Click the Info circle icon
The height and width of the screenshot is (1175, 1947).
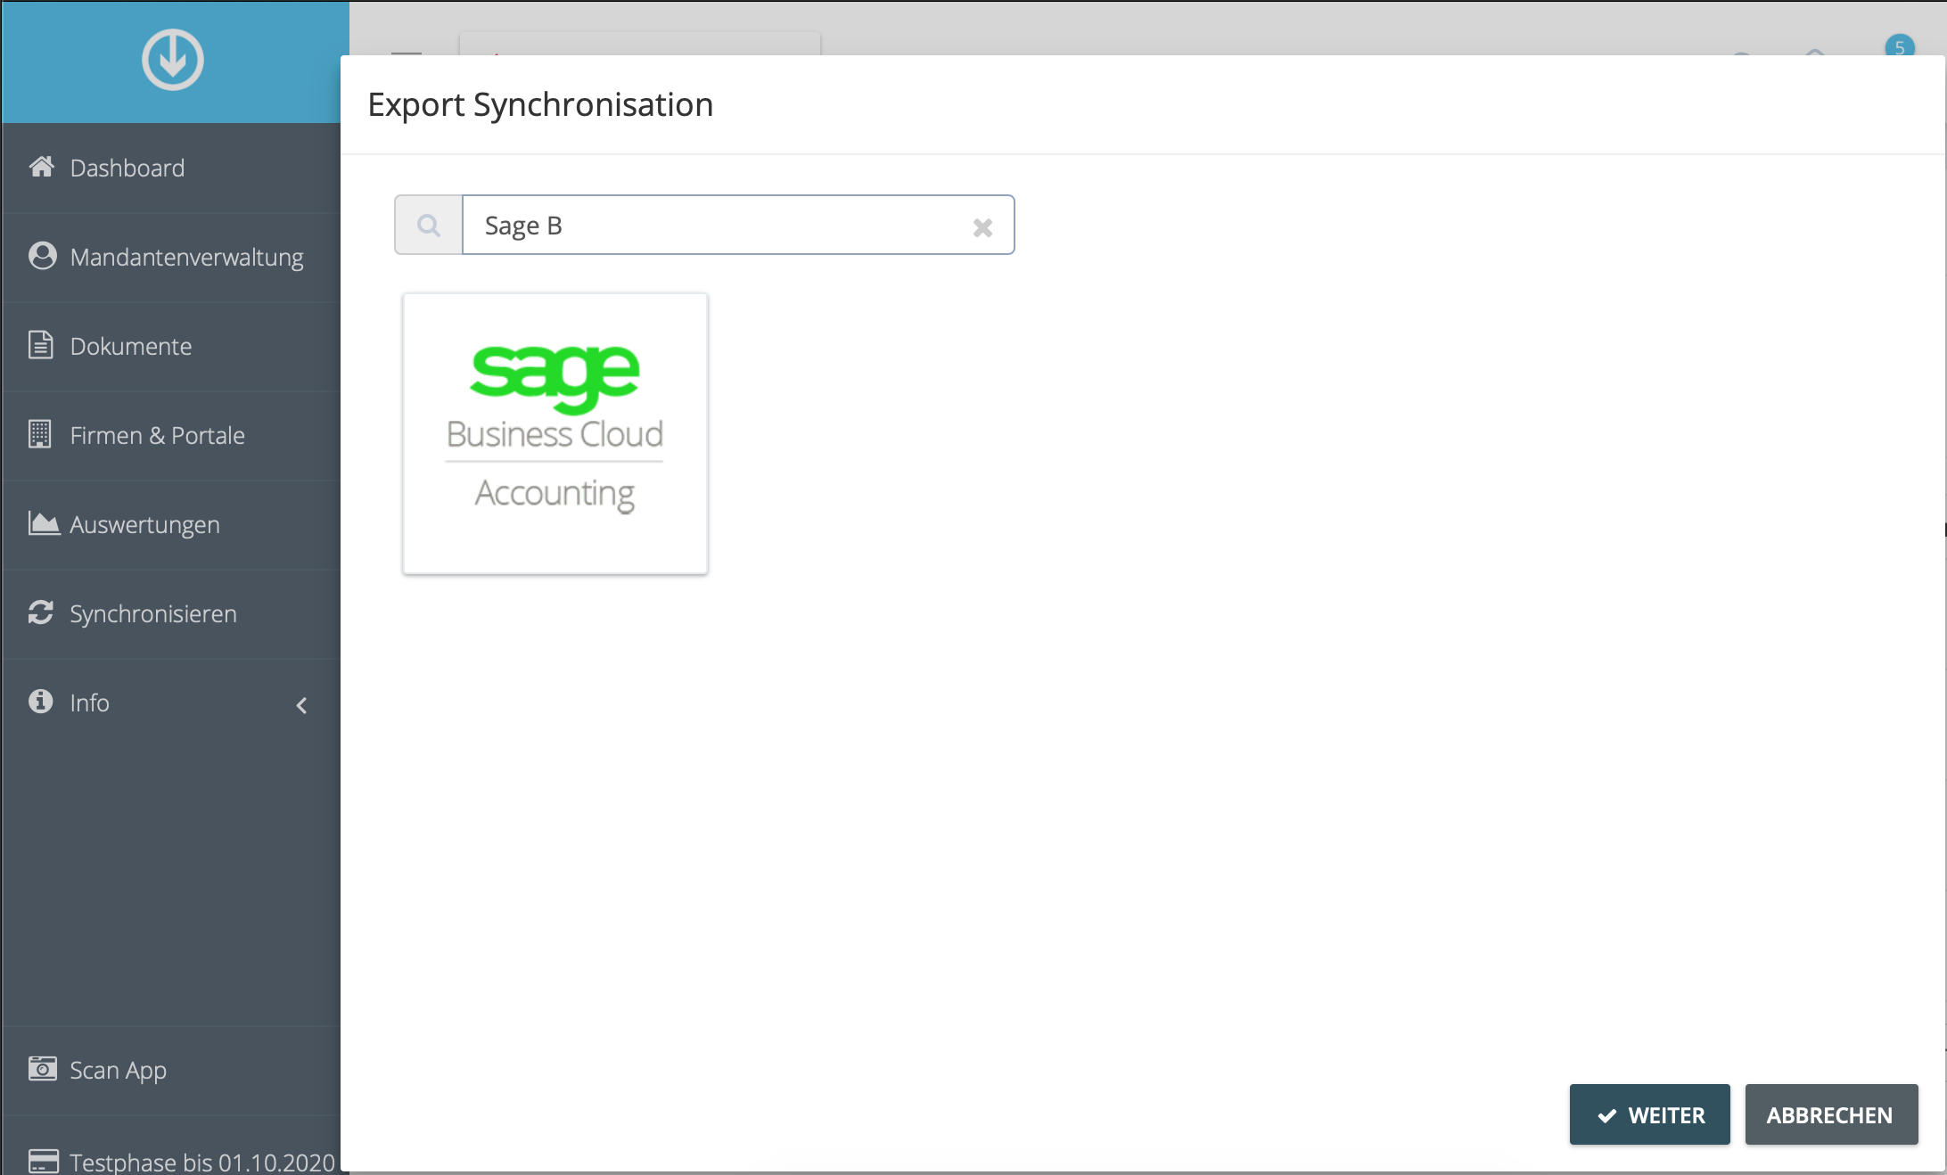(41, 702)
